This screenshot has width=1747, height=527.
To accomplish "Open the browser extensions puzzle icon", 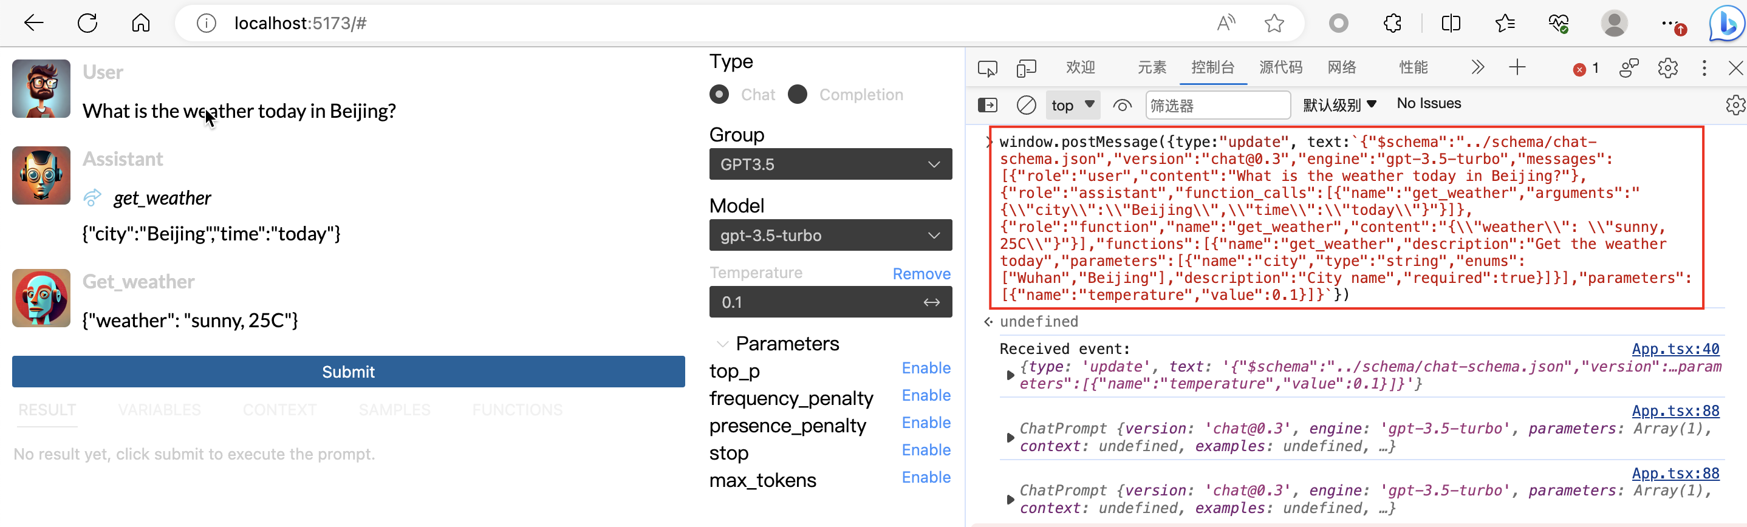I will pos(1392,23).
